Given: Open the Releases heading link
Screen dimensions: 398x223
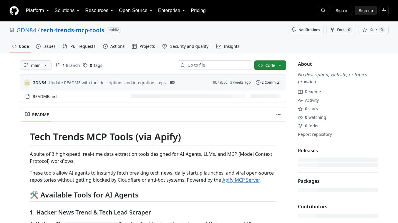Looking at the screenshot, I should [308, 151].
